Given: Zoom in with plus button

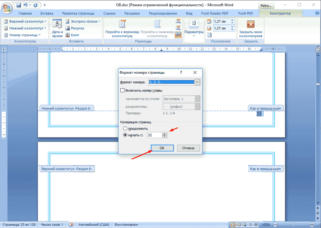Looking at the screenshot, I should coord(312,225).
